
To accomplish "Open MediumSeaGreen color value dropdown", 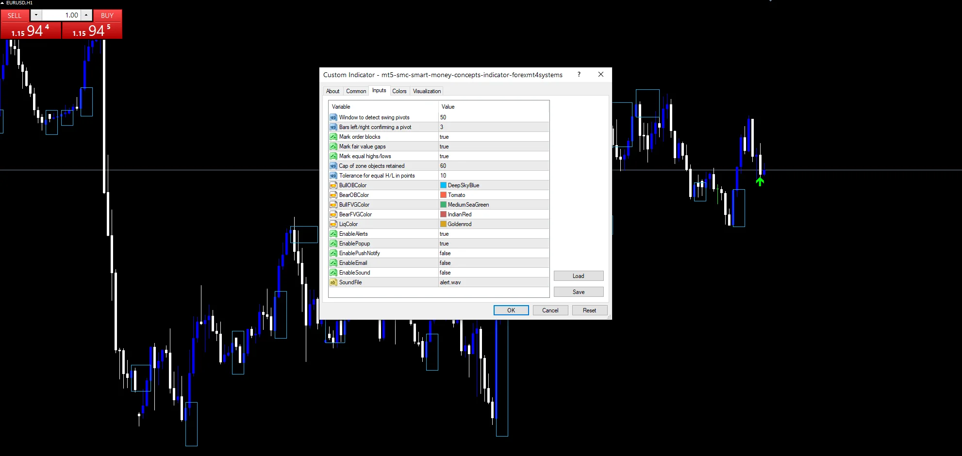I will point(494,205).
